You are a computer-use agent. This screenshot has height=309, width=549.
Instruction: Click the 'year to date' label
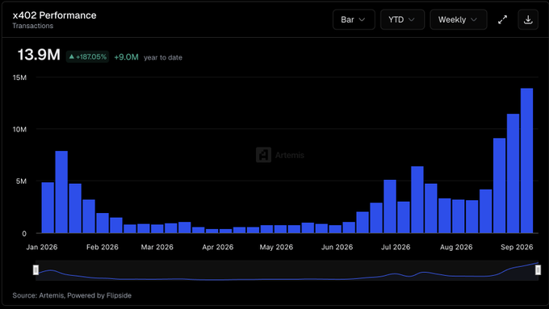(163, 57)
